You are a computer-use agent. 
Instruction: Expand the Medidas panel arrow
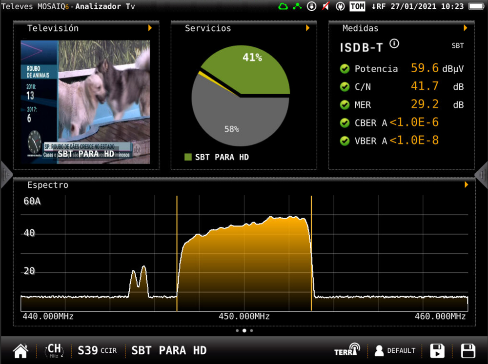[x=465, y=28]
